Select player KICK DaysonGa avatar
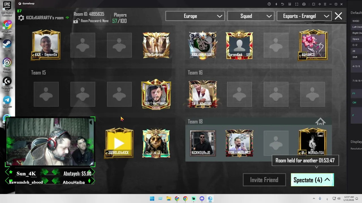The height and width of the screenshot is (203, 362). pos(46,45)
